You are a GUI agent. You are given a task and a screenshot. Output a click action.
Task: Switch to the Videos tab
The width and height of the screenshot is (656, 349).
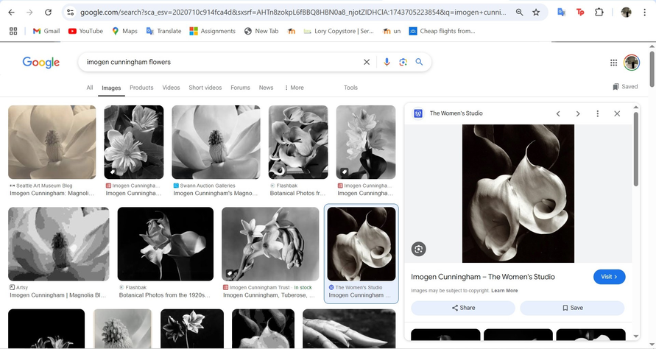click(171, 88)
